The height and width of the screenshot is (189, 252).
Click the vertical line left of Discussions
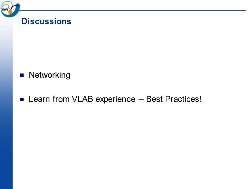pyautogui.click(x=19, y=19)
